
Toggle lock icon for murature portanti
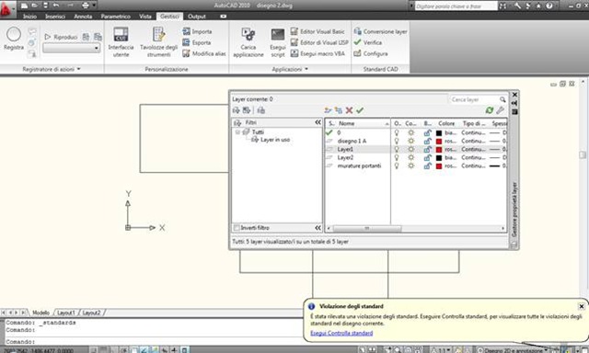point(427,165)
